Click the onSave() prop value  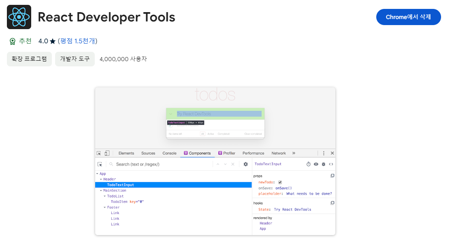[x=284, y=188]
